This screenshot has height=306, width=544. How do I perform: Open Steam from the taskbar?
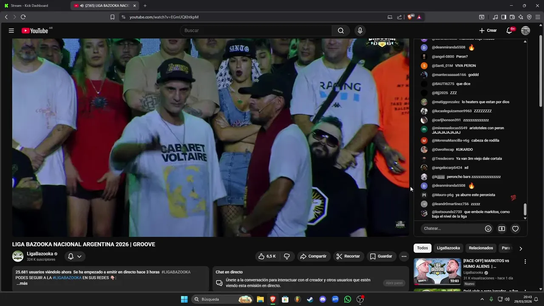pos(310,299)
